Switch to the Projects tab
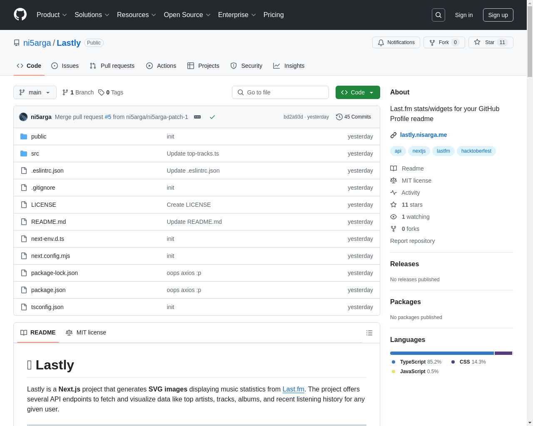533x426 pixels. pos(203,66)
